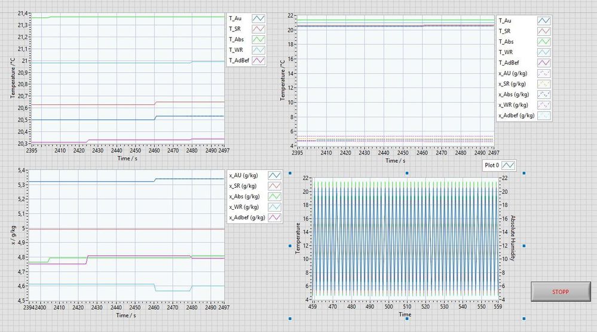Click the T_Au plot icon in top-left legend
Screen dimensions: 597x332
coord(259,18)
